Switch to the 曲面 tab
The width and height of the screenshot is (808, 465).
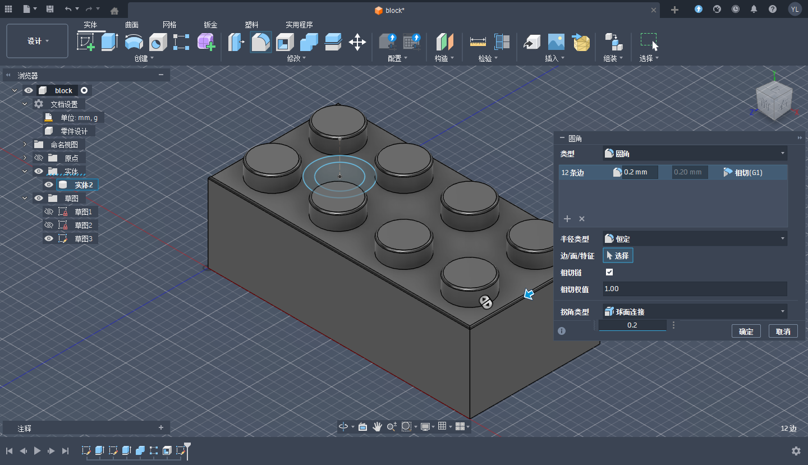click(x=131, y=25)
